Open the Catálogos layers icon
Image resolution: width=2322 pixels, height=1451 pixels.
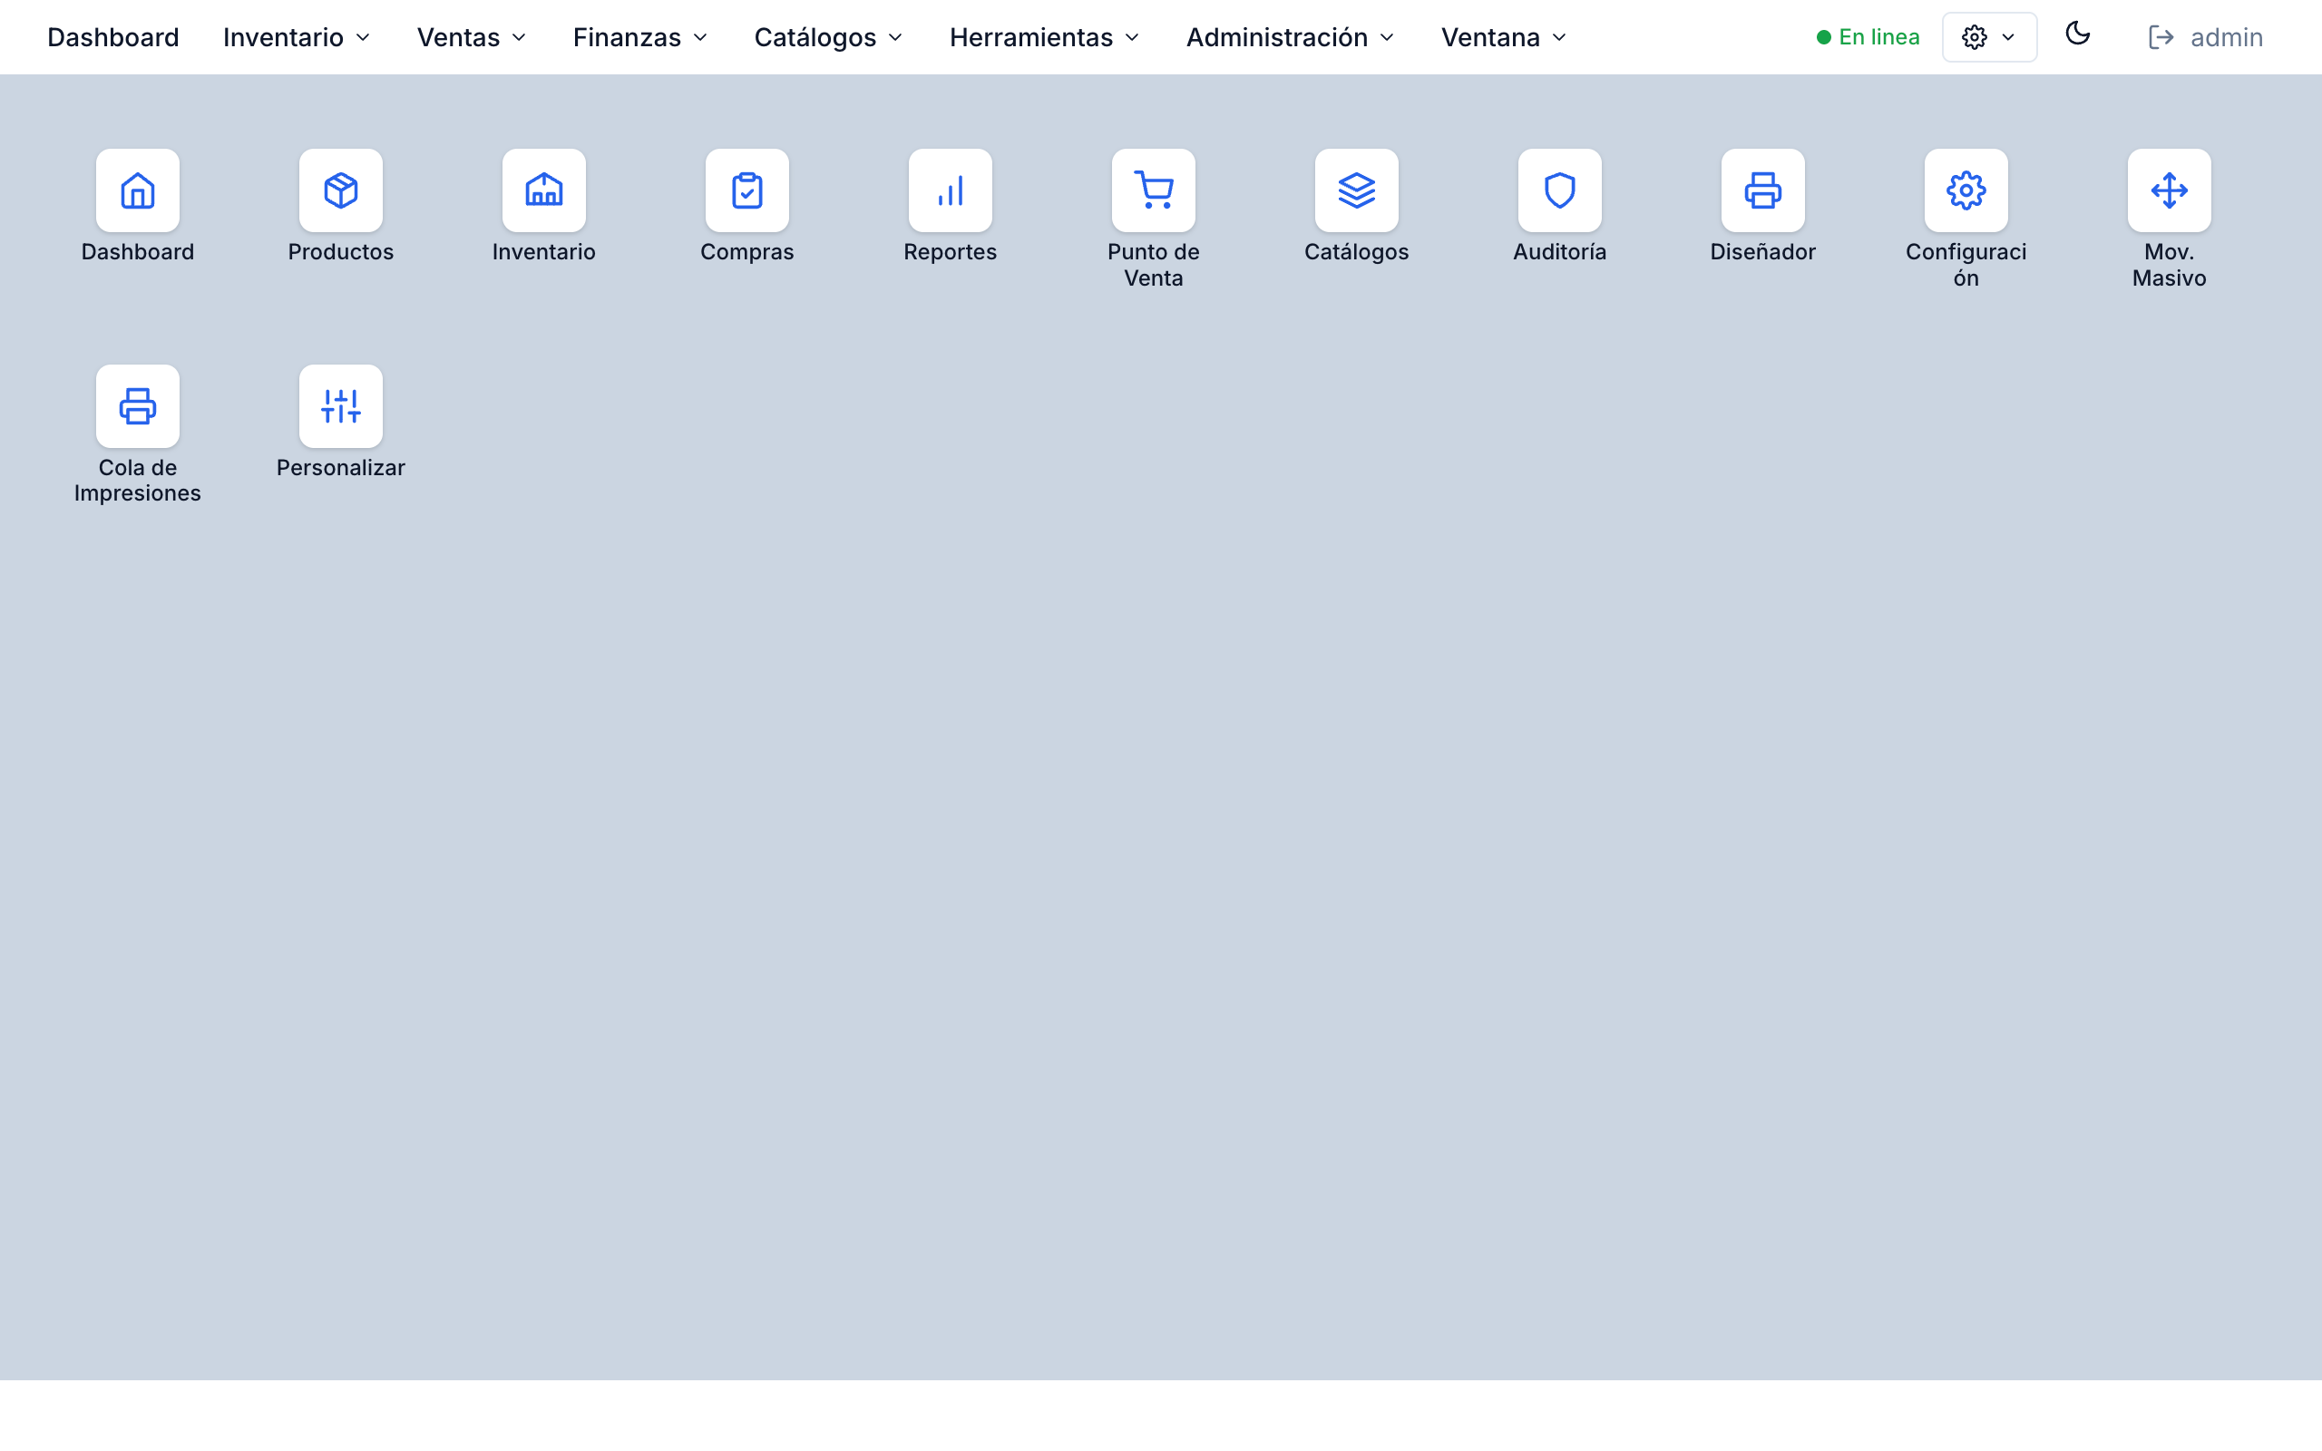click(x=1356, y=190)
